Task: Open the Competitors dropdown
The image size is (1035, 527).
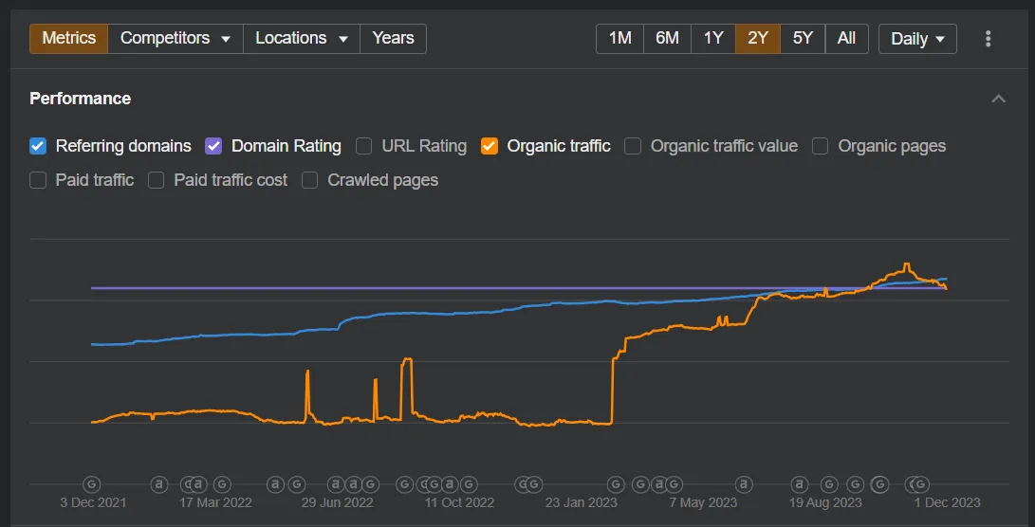Action: tap(176, 39)
